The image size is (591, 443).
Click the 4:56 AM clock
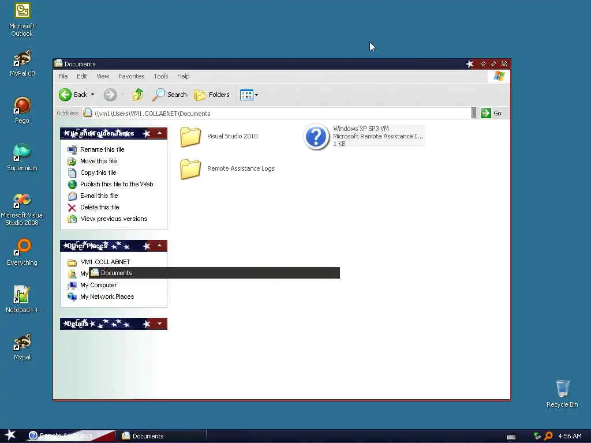coord(570,436)
